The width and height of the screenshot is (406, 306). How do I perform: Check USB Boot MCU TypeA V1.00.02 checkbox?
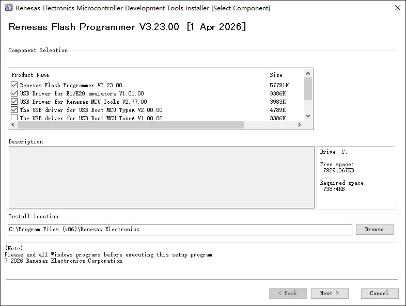pyautogui.click(x=14, y=118)
